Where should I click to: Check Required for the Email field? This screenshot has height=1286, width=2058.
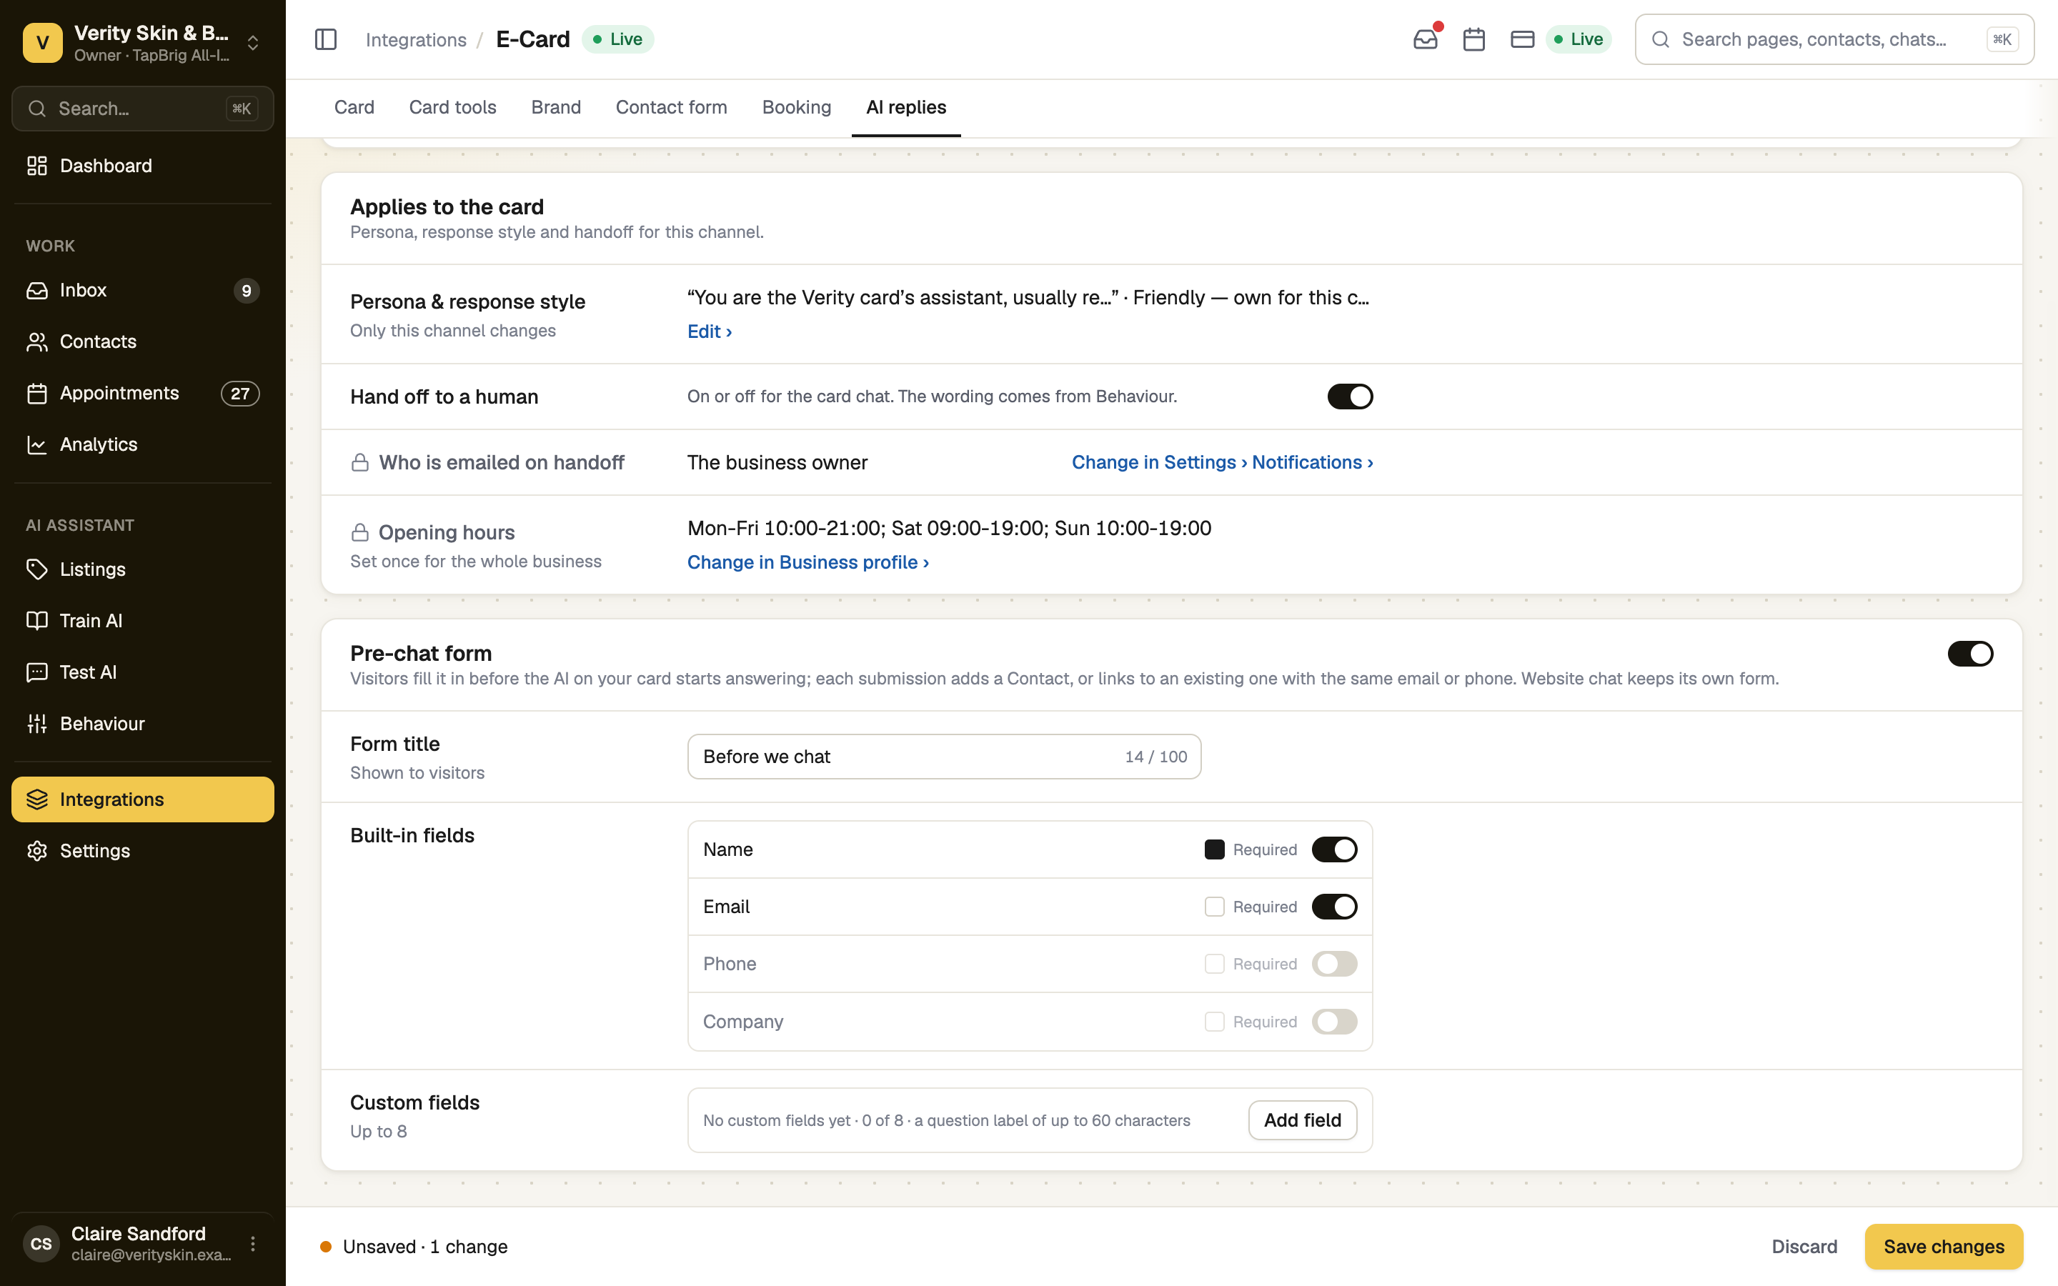tap(1214, 907)
